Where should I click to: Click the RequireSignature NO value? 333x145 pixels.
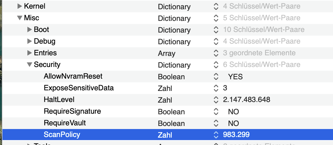click(x=233, y=112)
